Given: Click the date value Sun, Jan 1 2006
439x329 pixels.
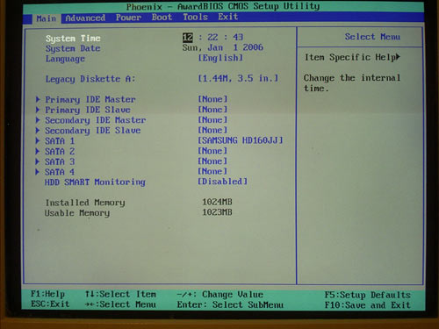Looking at the screenshot, I should [x=223, y=47].
